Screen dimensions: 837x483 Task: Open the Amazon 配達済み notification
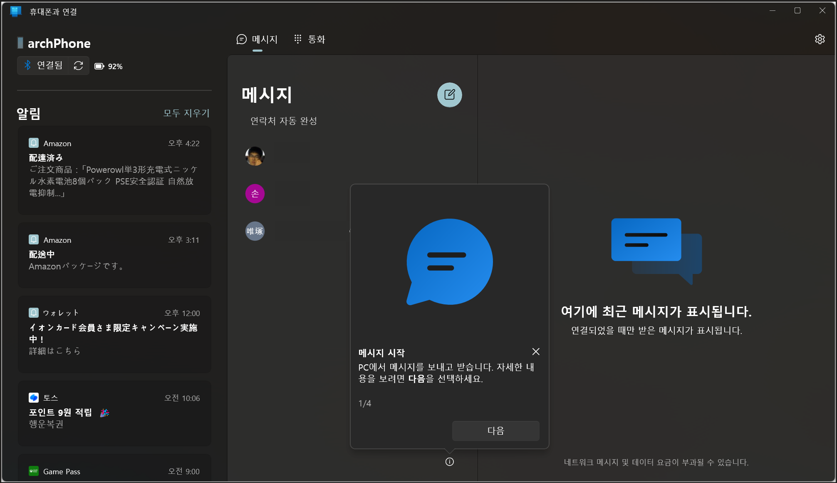tap(114, 171)
